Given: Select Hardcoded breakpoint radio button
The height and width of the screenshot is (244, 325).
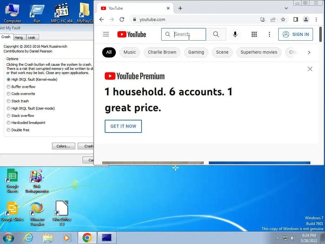Looking at the screenshot, I should click(x=26, y=123).
